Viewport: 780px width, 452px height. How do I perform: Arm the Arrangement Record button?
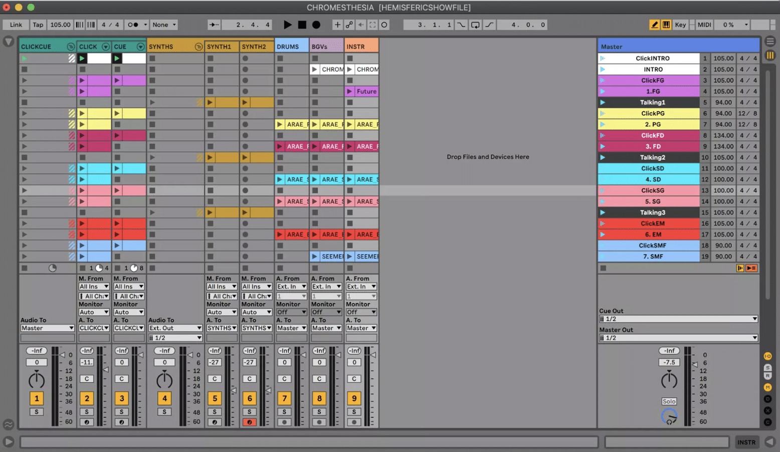click(316, 25)
